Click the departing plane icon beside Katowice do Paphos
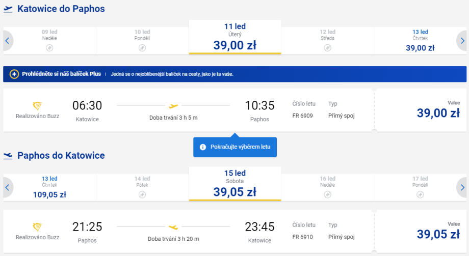The image size is (469, 256). tap(8, 9)
